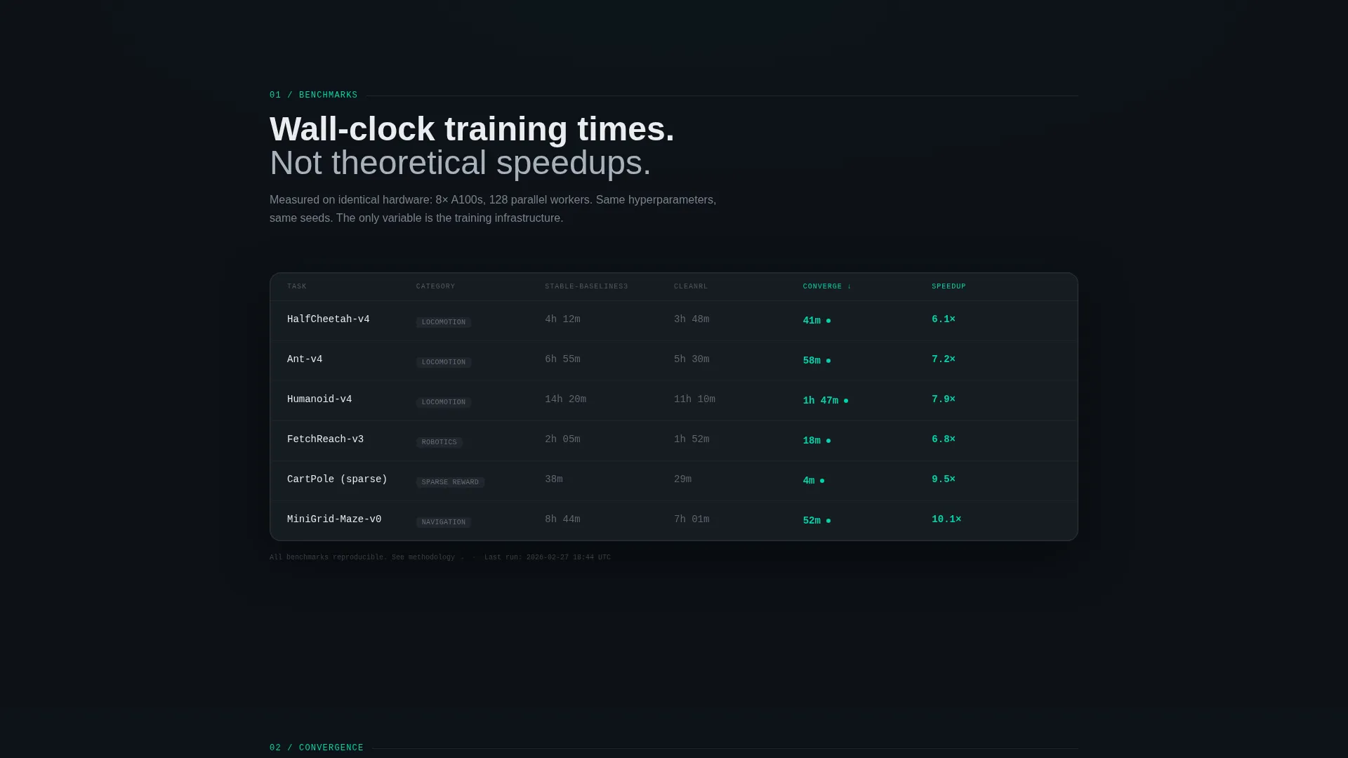Click the 1h 47m converge time value
The height and width of the screenshot is (758, 1348).
pyautogui.click(x=821, y=401)
